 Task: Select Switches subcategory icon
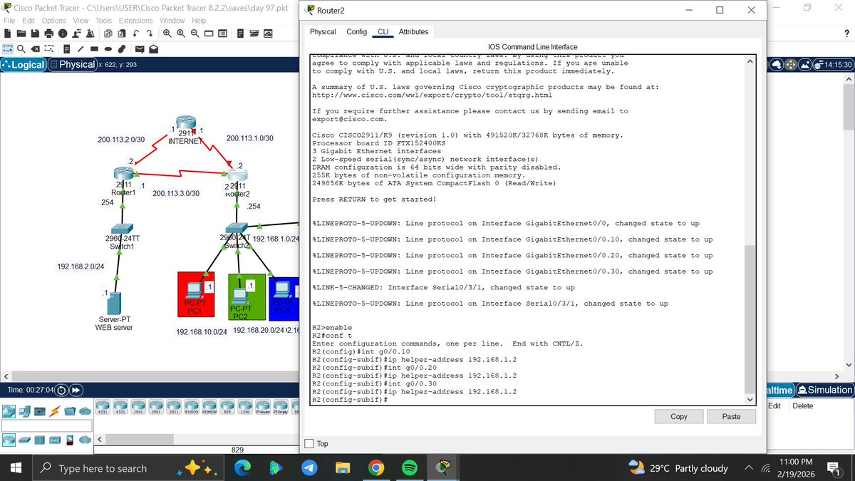[x=24, y=440]
